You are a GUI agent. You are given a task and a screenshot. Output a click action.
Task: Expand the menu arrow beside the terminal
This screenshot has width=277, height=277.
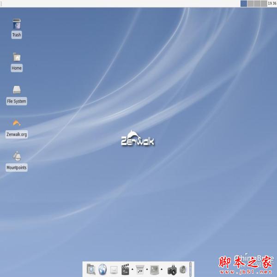click(x=162, y=269)
